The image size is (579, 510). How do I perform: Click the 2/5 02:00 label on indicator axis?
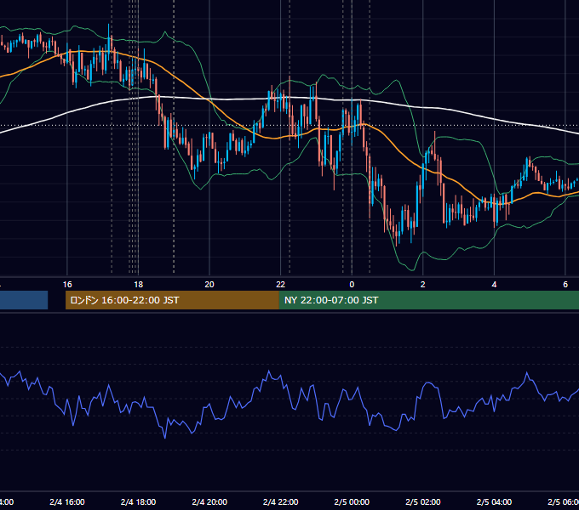[x=423, y=501]
